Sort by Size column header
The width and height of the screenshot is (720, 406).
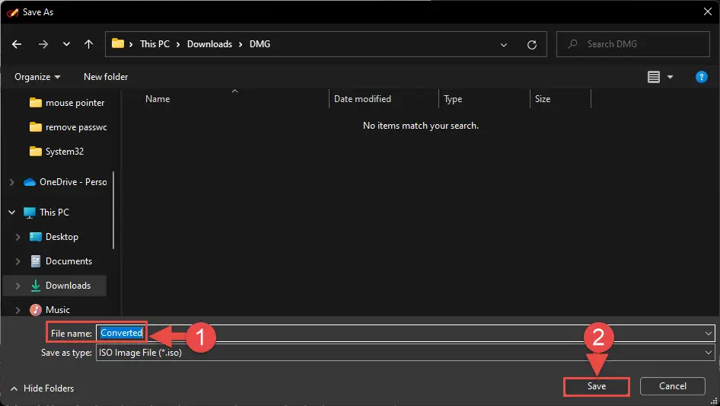click(x=543, y=99)
